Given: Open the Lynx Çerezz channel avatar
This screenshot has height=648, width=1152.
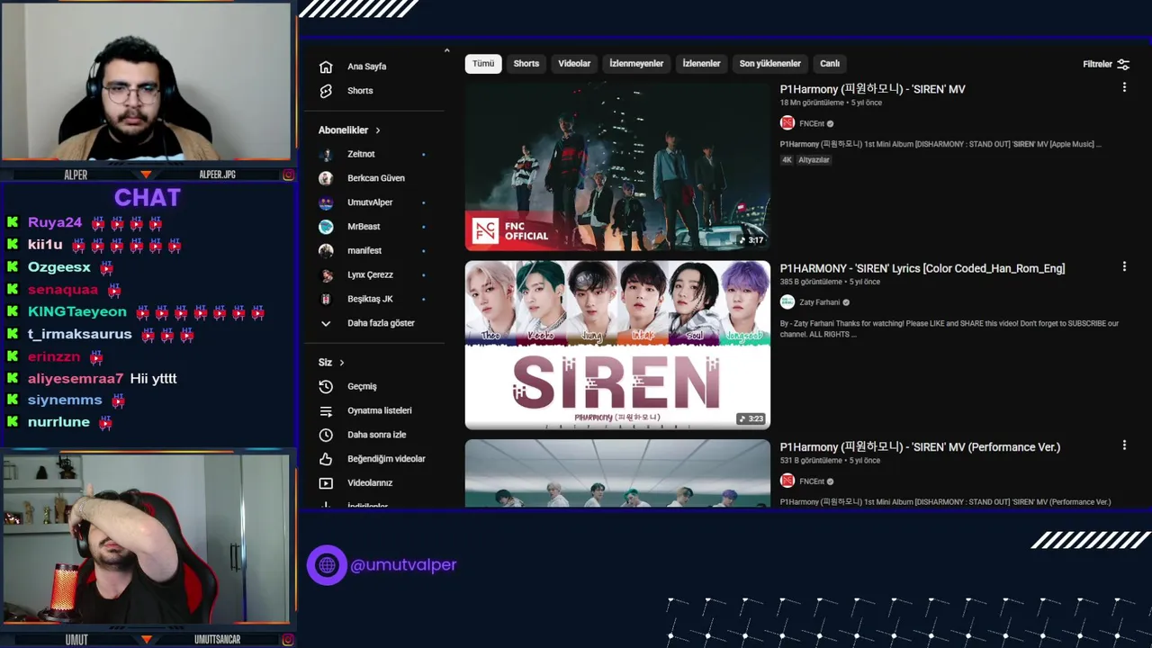Looking at the screenshot, I should tap(326, 274).
